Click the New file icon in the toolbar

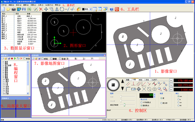[3, 9]
